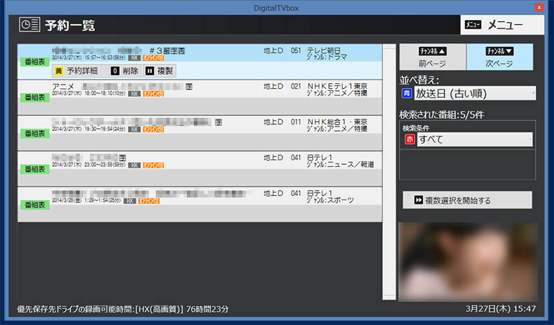Viewport: 554px width, 325px height.
Task: Click the blurred video preview thumbnail
Action: (467, 262)
